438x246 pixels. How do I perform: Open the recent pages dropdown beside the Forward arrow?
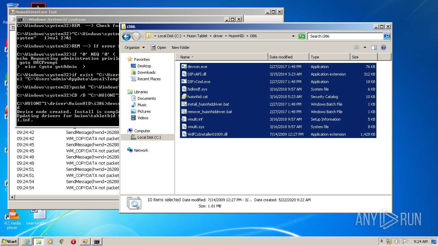point(142,36)
